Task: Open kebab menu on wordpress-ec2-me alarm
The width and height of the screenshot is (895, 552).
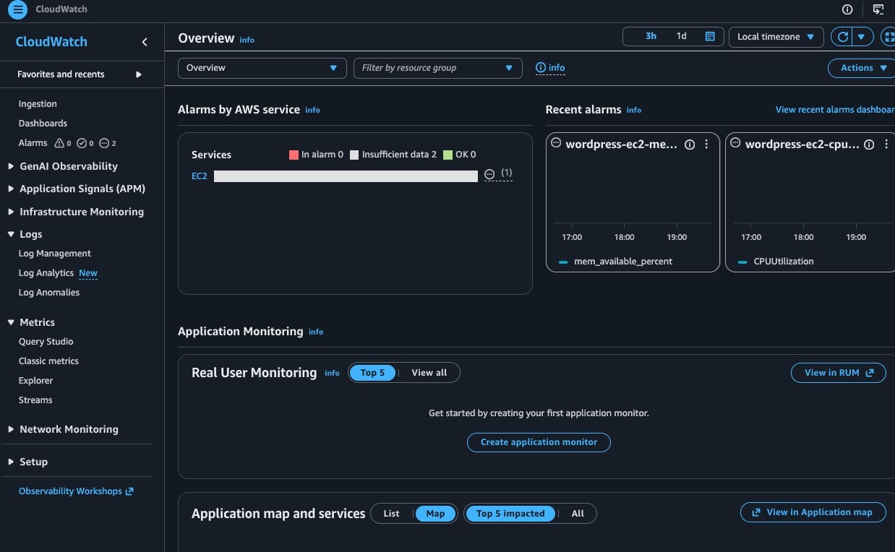Action: (706, 145)
